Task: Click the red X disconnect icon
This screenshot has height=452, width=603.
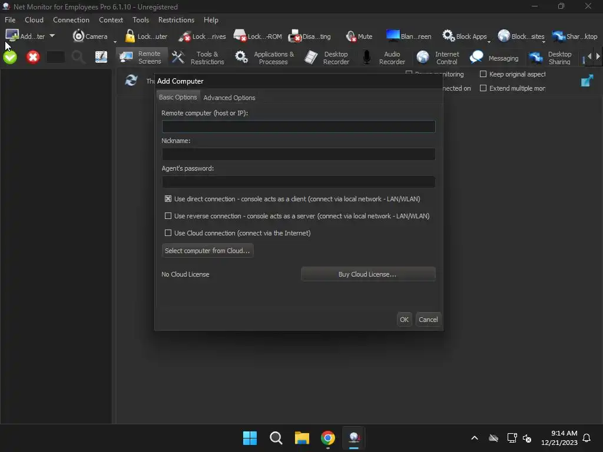Action: pos(33,57)
